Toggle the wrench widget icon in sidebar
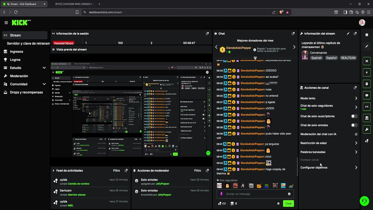This screenshot has height=210, width=373. [x=367, y=129]
